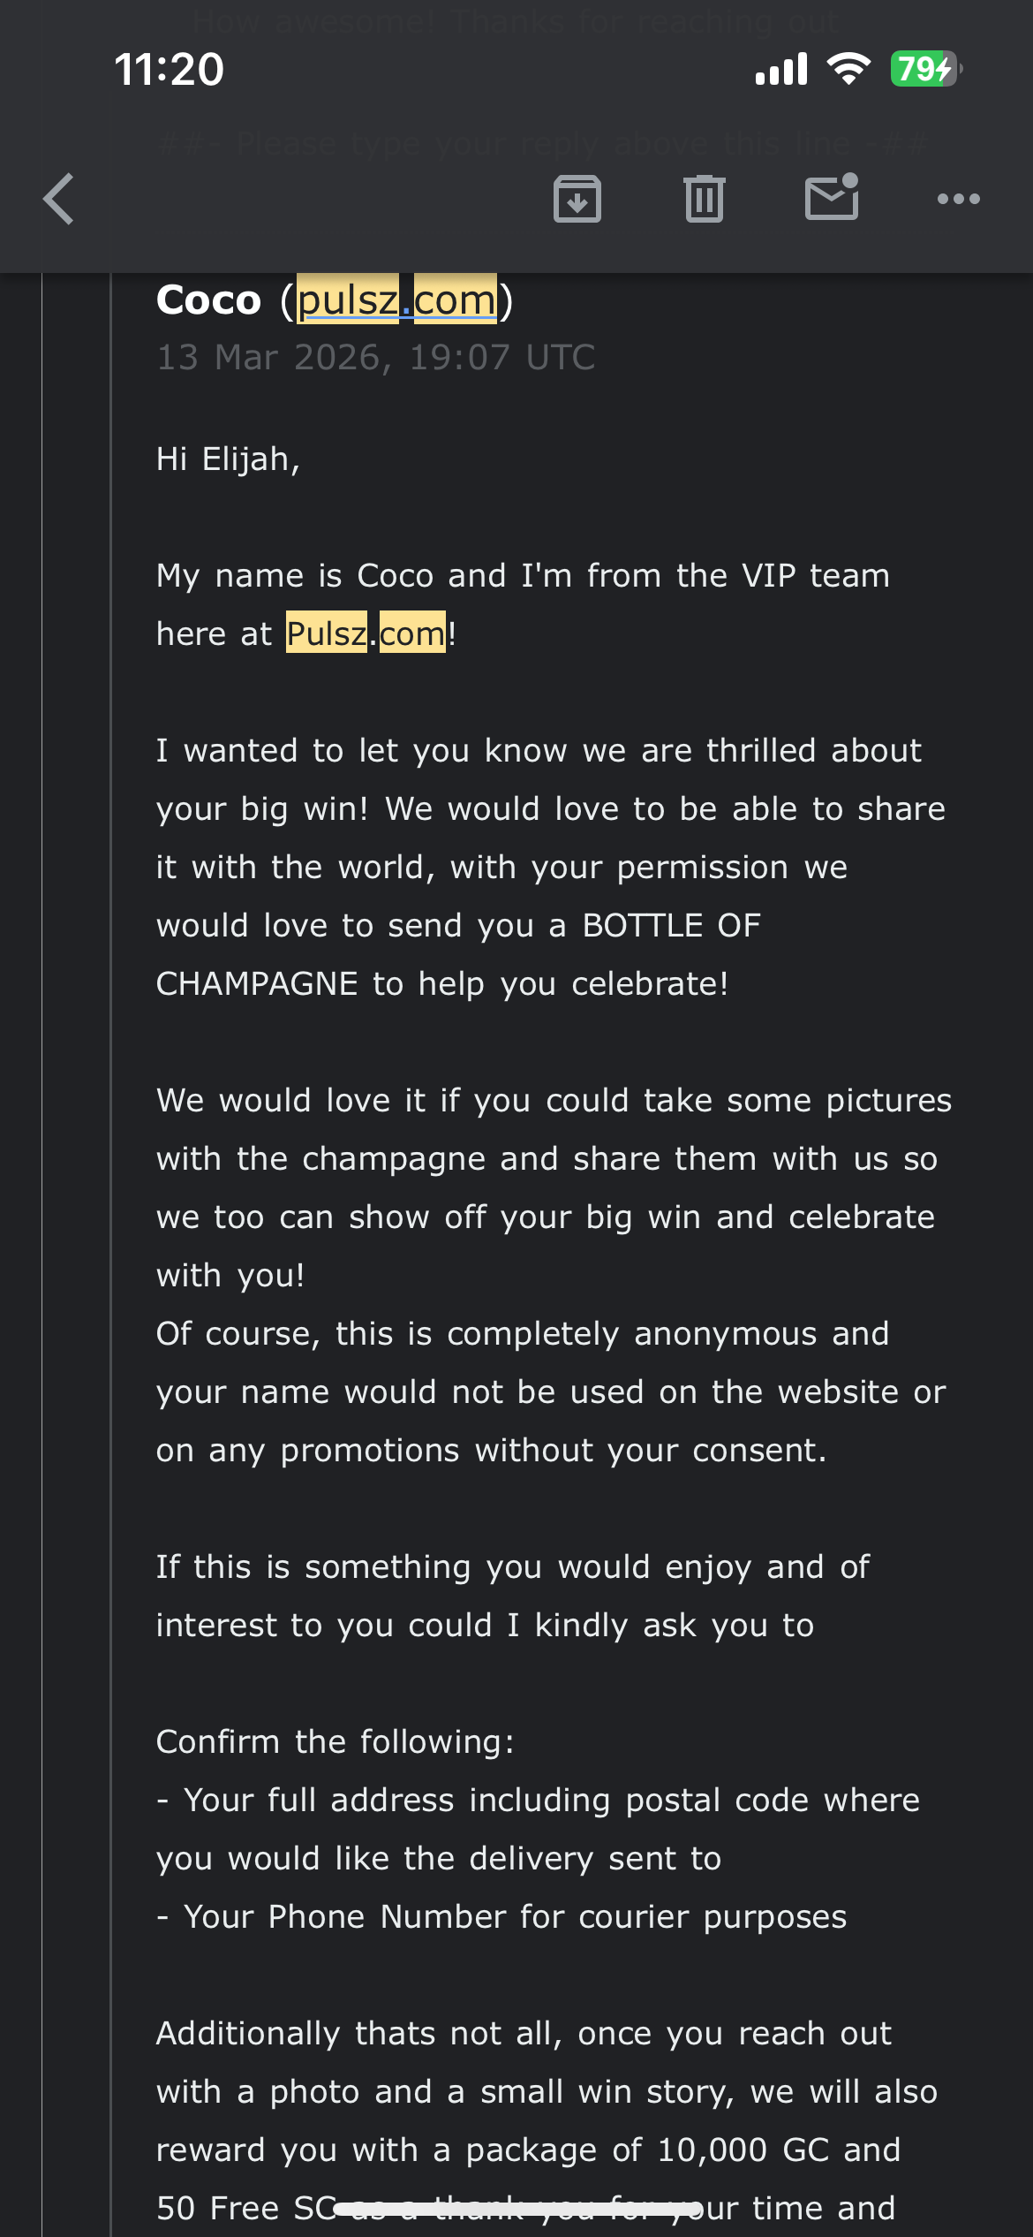This screenshot has width=1033, height=2237.
Task: Tap the "Confirm the following:" line
Action: (x=335, y=1741)
